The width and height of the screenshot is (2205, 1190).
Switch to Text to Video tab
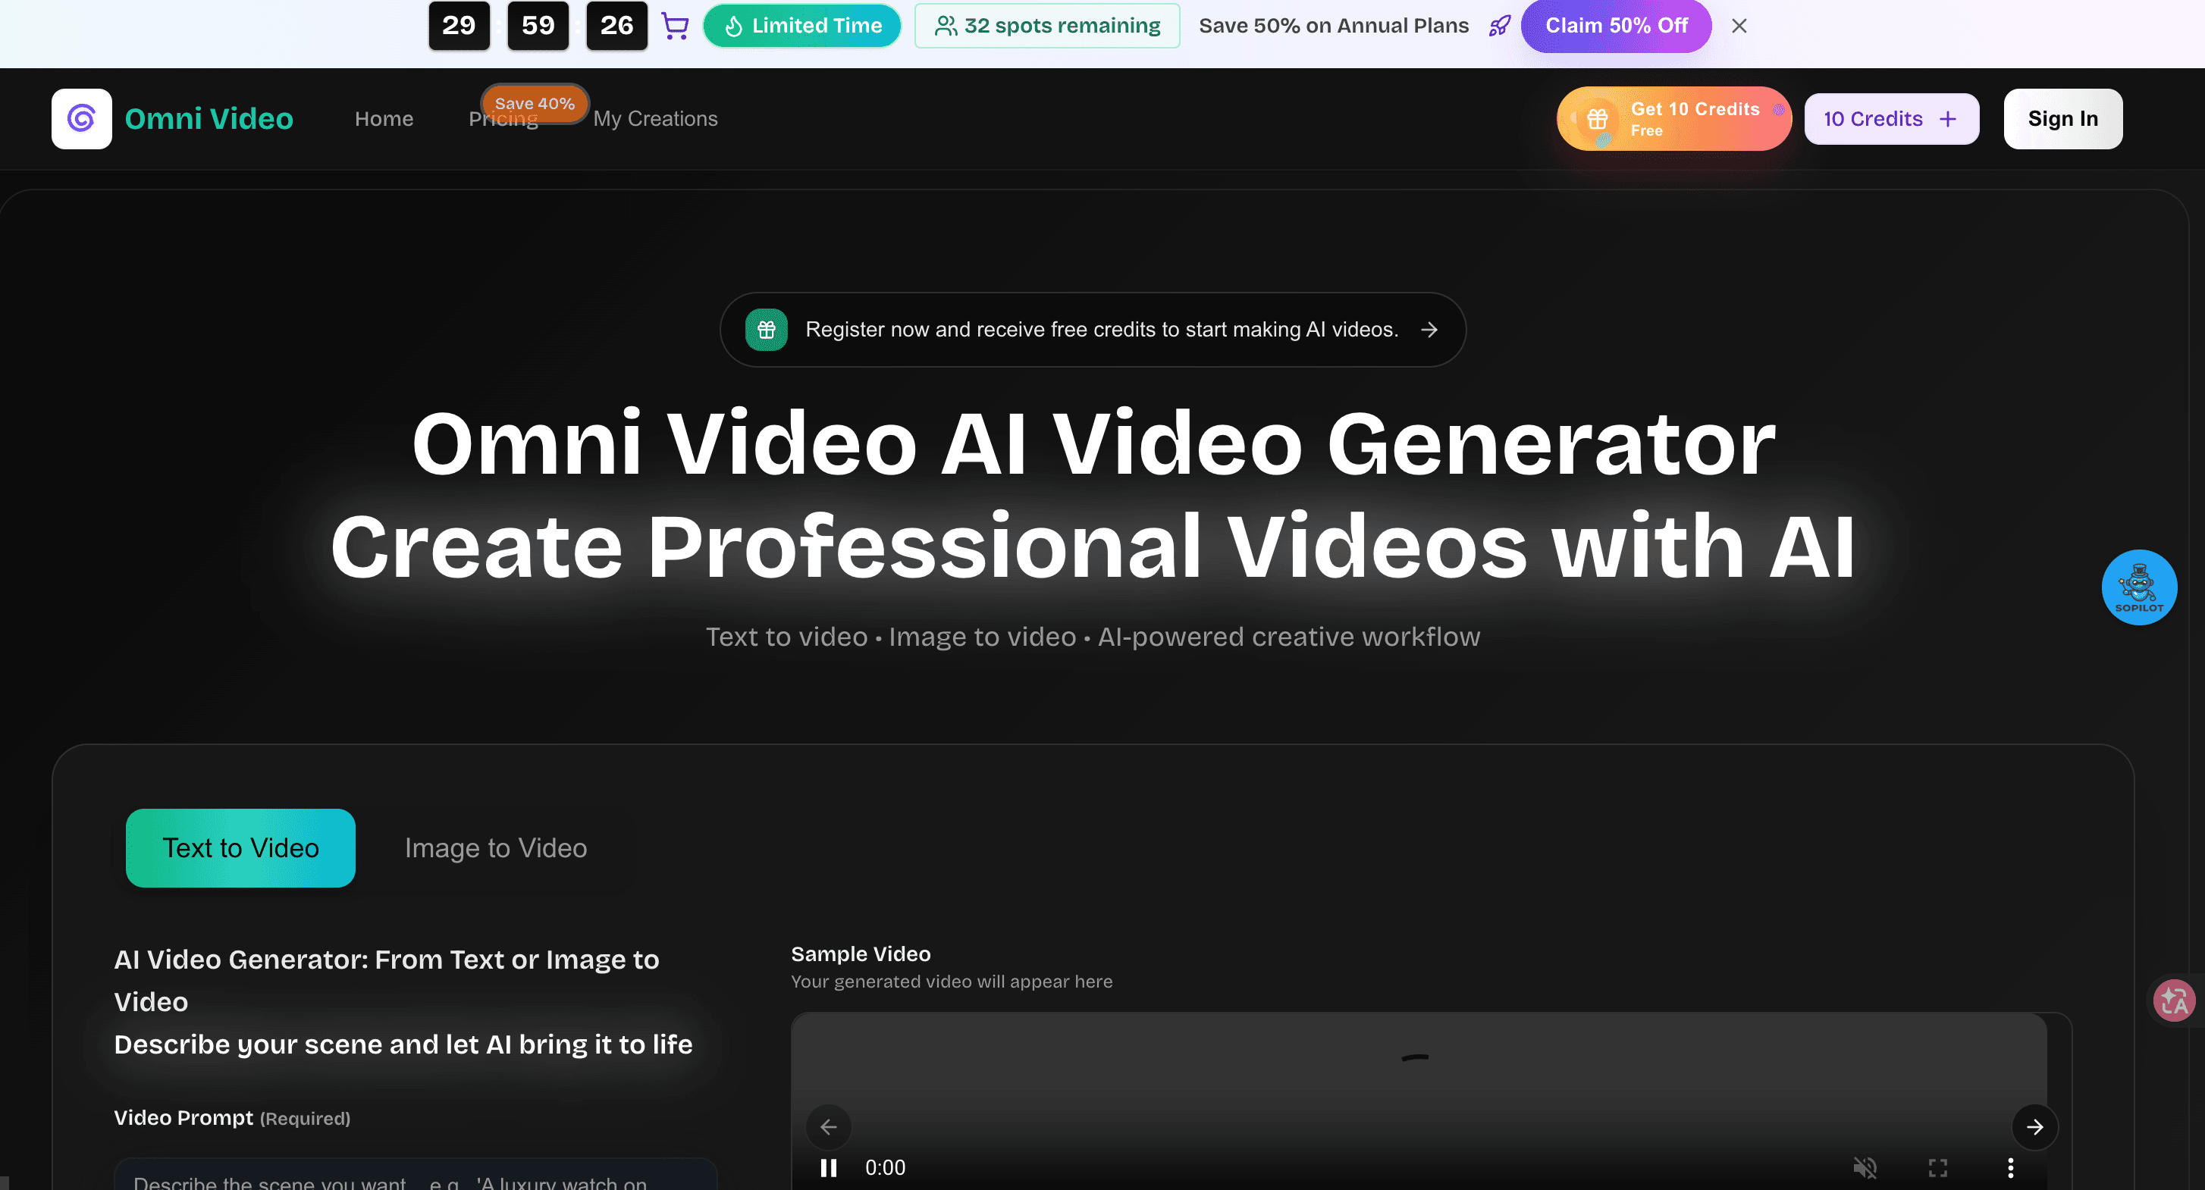240,847
